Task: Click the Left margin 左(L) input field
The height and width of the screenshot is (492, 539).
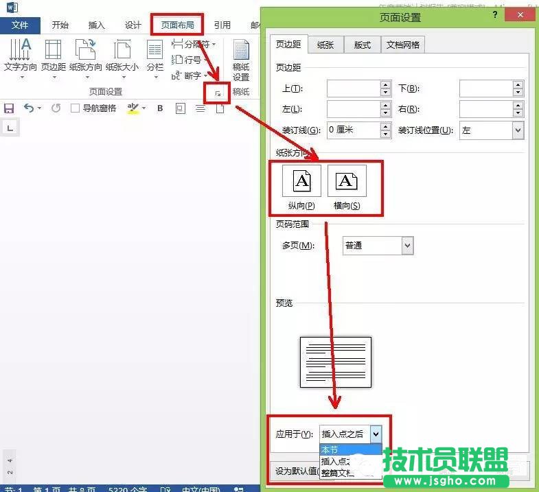Action: [x=354, y=109]
